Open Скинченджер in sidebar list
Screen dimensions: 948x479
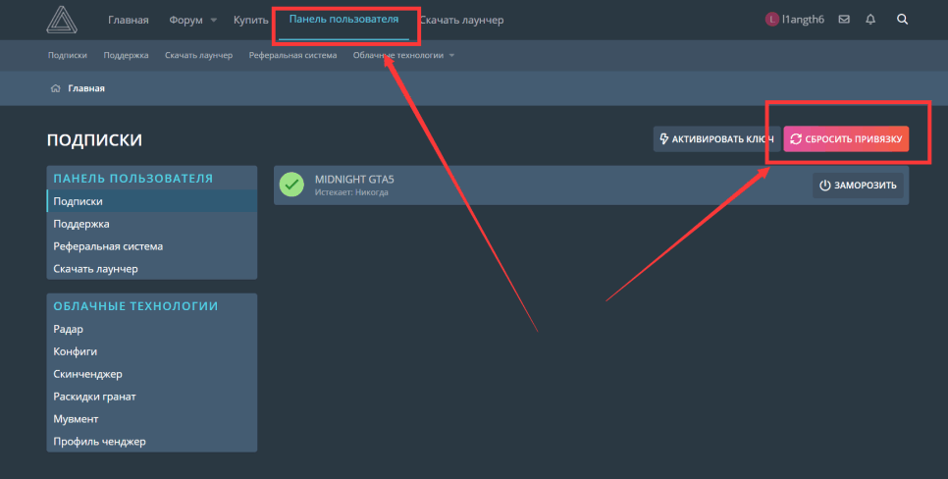(87, 374)
